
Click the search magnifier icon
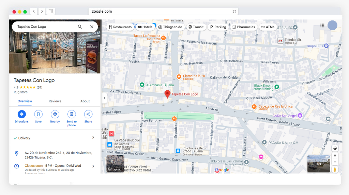pos(80,27)
